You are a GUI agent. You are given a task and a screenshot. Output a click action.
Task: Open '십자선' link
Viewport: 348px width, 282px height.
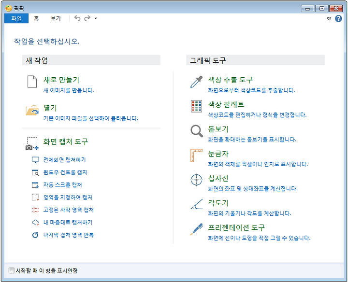218,178
